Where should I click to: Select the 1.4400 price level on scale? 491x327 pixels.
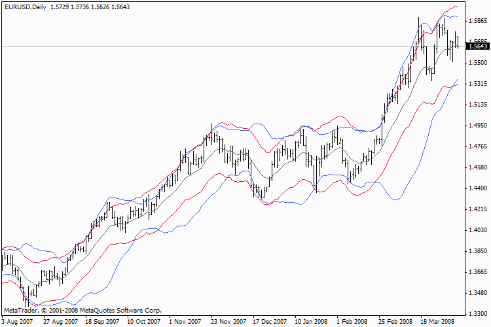478,188
